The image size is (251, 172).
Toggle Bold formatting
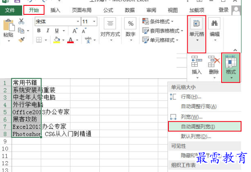39,31
